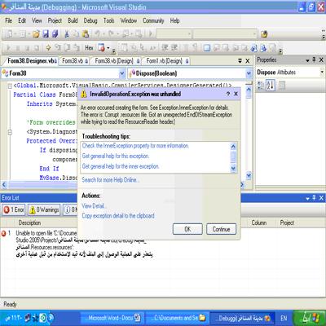
Task: Click the Categorized icon in Properties panel
Action: (261, 86)
